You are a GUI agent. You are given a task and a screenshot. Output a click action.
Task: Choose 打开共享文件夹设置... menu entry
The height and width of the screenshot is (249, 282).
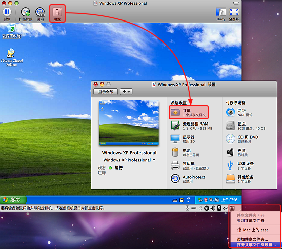coord(255,245)
